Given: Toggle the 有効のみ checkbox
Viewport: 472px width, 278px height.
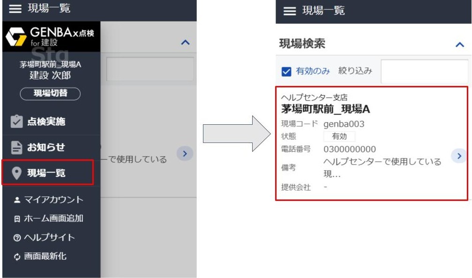Looking at the screenshot, I should 286,71.
